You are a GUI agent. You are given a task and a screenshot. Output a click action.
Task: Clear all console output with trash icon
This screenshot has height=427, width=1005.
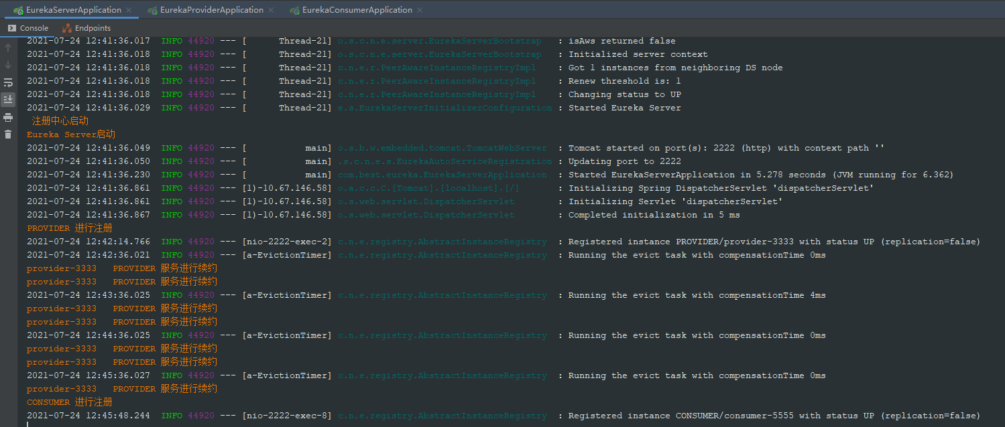(8, 135)
